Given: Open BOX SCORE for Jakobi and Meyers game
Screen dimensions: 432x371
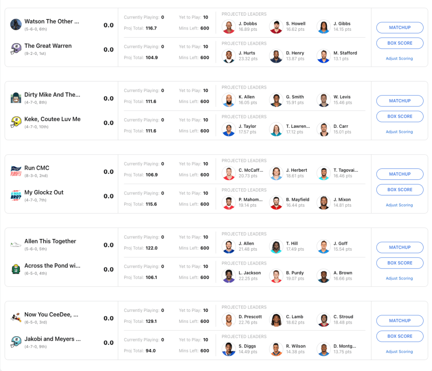Looking at the screenshot, I should tap(399, 336).
